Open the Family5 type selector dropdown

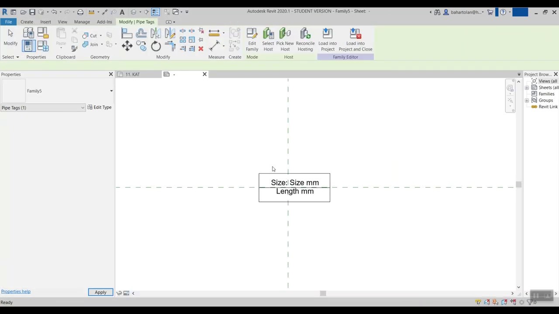[x=111, y=91]
